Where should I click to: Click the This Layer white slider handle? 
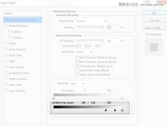pos(122,98)
